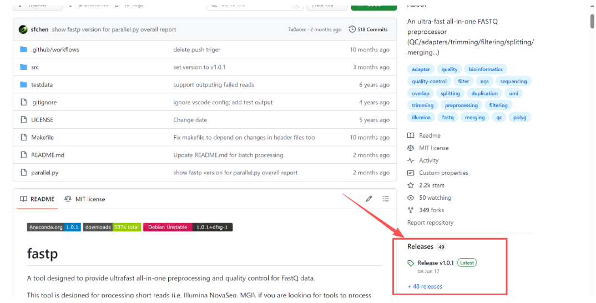The width and height of the screenshot is (596, 303).
Task: Open 'Fix makefile to depend on changes' commit
Action: click(244, 137)
